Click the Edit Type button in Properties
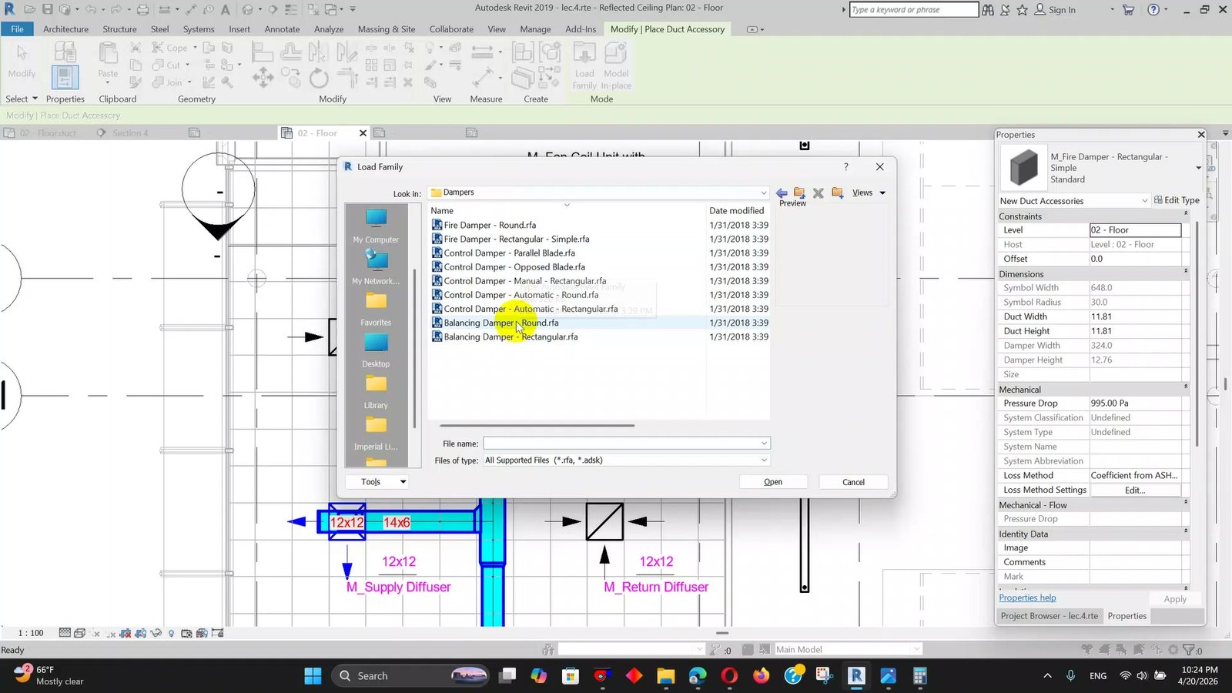This screenshot has width=1232, height=693. point(1177,200)
